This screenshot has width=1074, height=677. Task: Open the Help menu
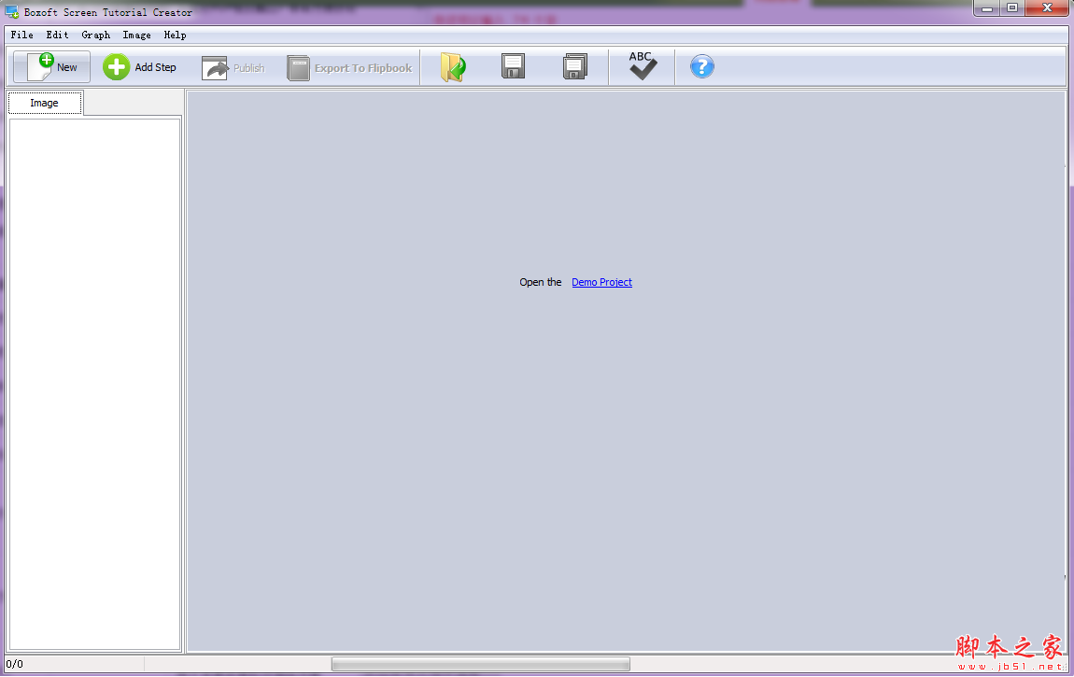[175, 35]
